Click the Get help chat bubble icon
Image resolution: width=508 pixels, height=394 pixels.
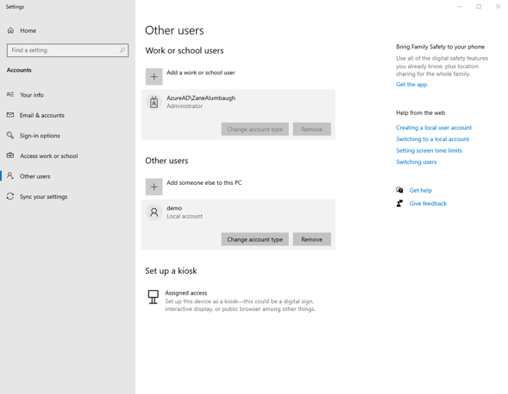pos(400,190)
